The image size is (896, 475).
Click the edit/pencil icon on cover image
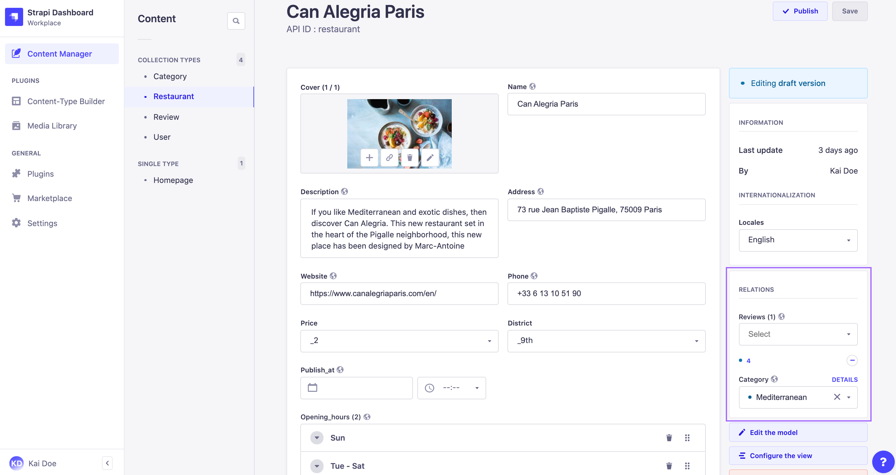pyautogui.click(x=430, y=158)
